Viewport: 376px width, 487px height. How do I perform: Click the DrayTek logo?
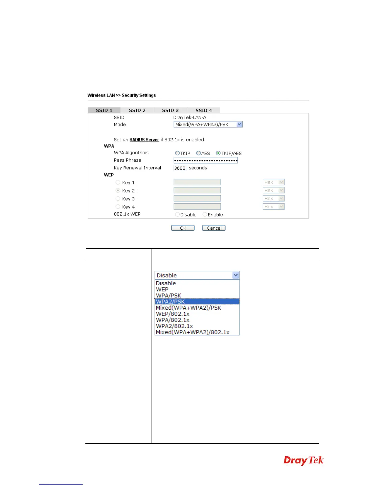(x=304, y=461)
